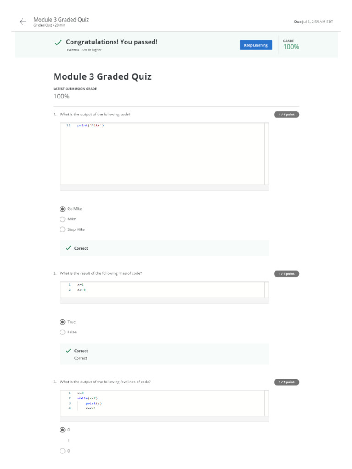Select second answer option for question 3
Screen dimensions: 352x469
[x=63, y=451]
